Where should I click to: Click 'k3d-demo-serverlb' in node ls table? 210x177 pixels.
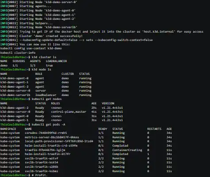click(15, 95)
